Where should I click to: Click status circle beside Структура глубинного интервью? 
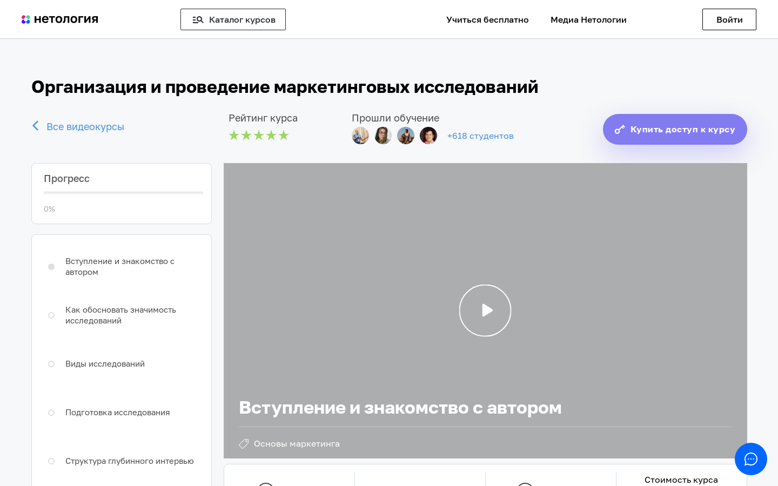pos(51,461)
